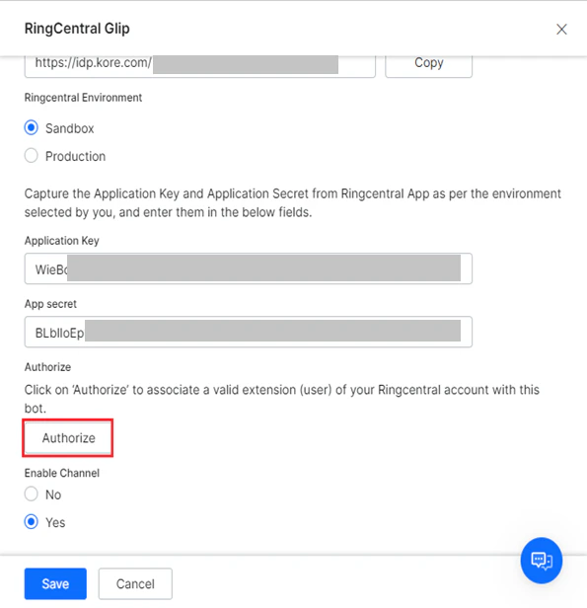Choose No for Enable Channel
Viewport: 587px width, 608px height.
point(31,494)
